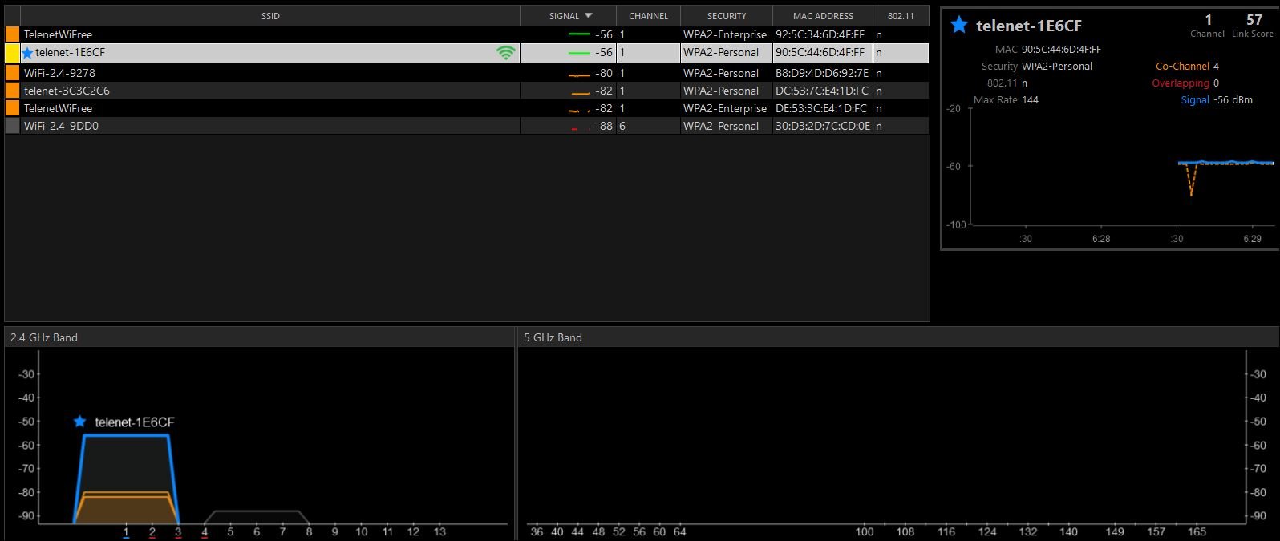Click the 5 GHz Band panel title
Image resolution: width=1280 pixels, height=541 pixels.
click(553, 337)
